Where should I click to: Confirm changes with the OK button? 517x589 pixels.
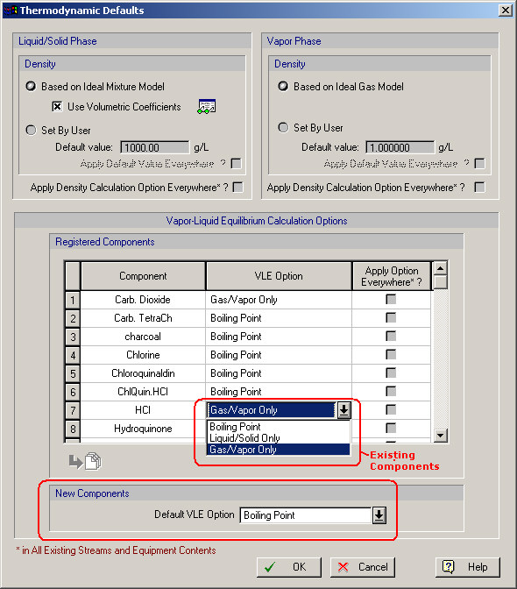pos(289,567)
